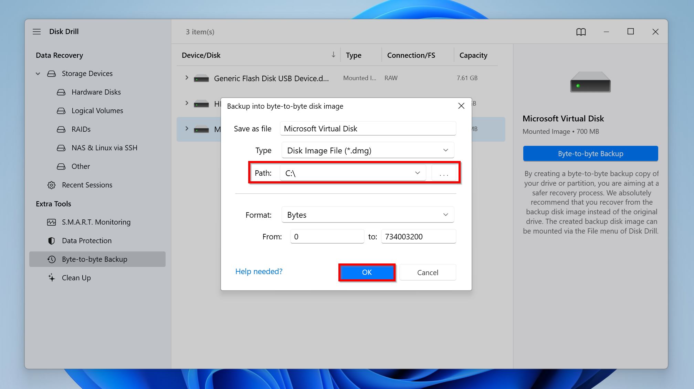Toggle the Microsoft Virtual Disk row

(x=187, y=128)
